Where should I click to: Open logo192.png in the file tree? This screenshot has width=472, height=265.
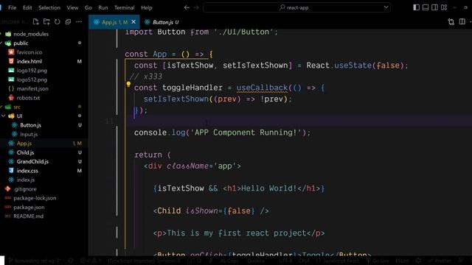pos(32,71)
